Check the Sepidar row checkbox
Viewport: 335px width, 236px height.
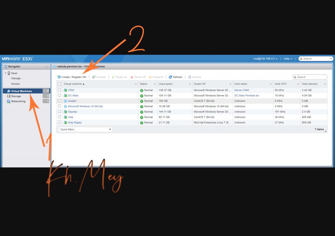[x=60, y=111]
